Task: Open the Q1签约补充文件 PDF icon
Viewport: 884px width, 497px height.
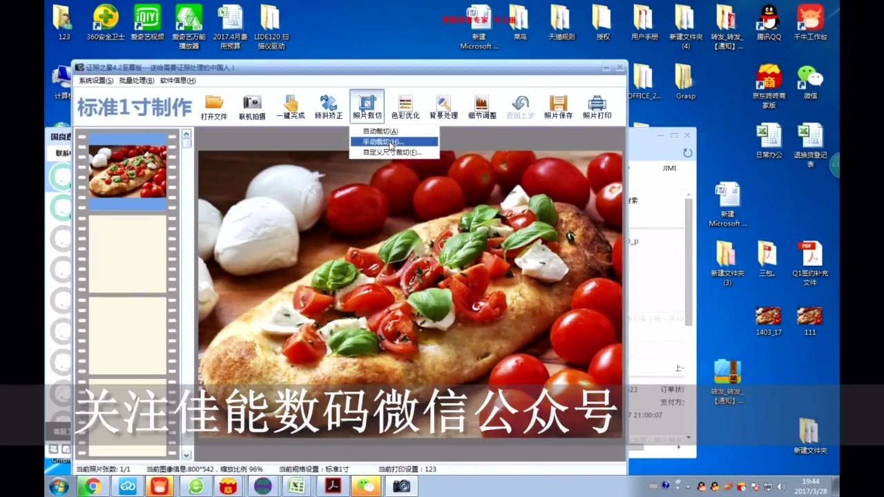Action: point(810,263)
